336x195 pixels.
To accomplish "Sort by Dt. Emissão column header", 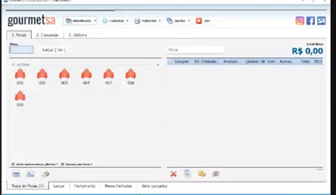I will pyautogui.click(x=205, y=62).
